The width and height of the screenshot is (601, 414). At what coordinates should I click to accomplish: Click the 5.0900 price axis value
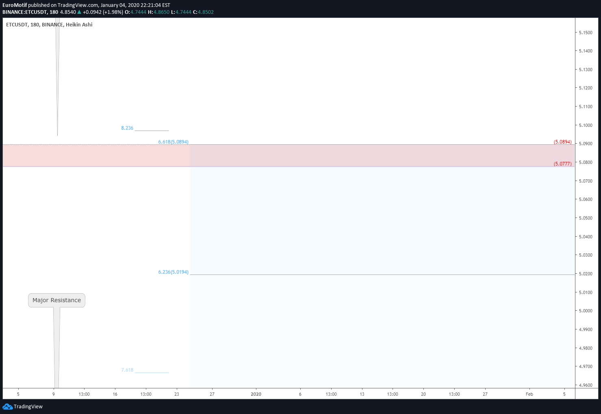tap(586, 144)
